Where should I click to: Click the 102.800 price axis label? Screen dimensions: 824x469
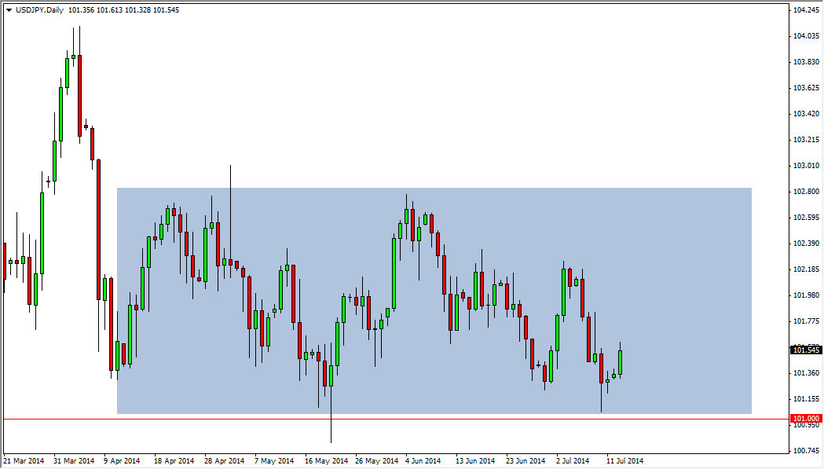806,192
